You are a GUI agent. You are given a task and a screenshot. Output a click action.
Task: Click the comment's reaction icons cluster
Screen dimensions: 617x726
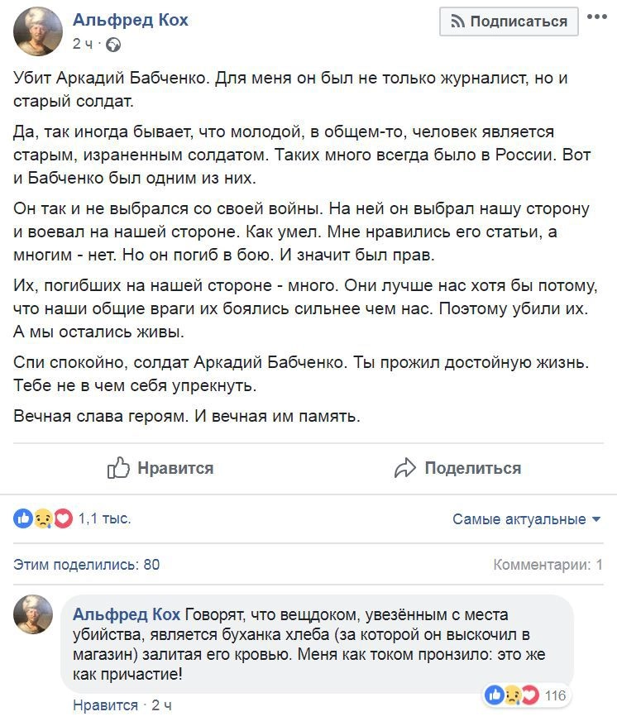click(x=511, y=695)
